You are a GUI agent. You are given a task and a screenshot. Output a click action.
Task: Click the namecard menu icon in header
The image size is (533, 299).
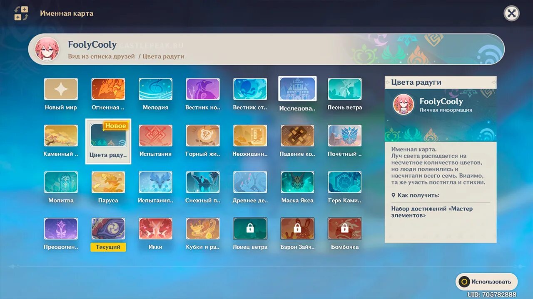(21, 13)
